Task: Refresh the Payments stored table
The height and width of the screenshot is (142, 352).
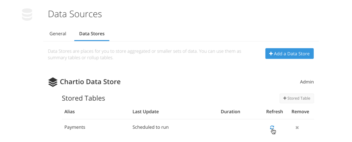Action: (x=272, y=128)
